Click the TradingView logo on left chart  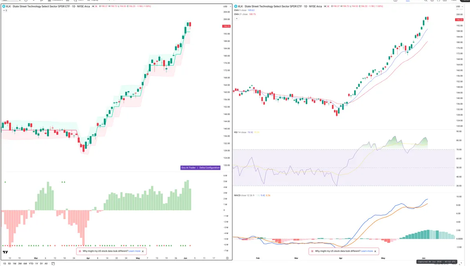5,252
